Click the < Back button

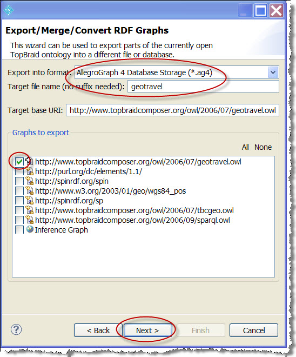(x=98, y=330)
